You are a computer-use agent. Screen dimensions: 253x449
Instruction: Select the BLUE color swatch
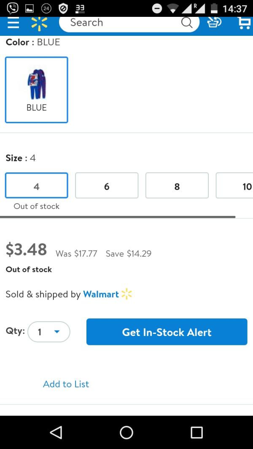pos(37,90)
